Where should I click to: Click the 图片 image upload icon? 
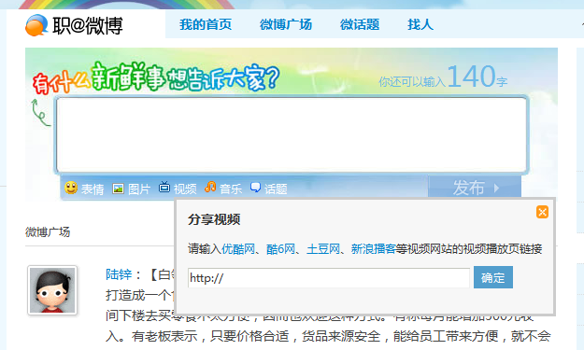click(x=118, y=189)
